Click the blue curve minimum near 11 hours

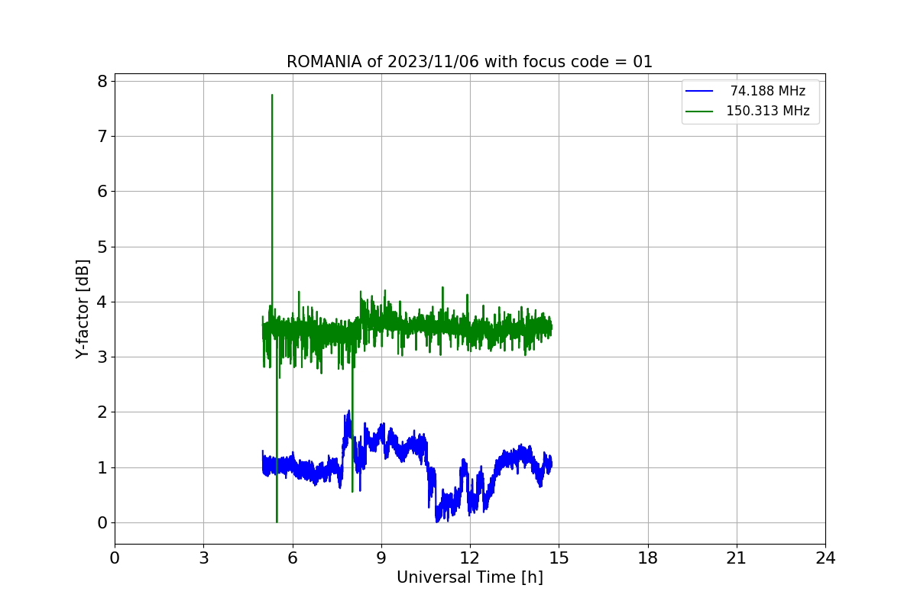point(437,521)
